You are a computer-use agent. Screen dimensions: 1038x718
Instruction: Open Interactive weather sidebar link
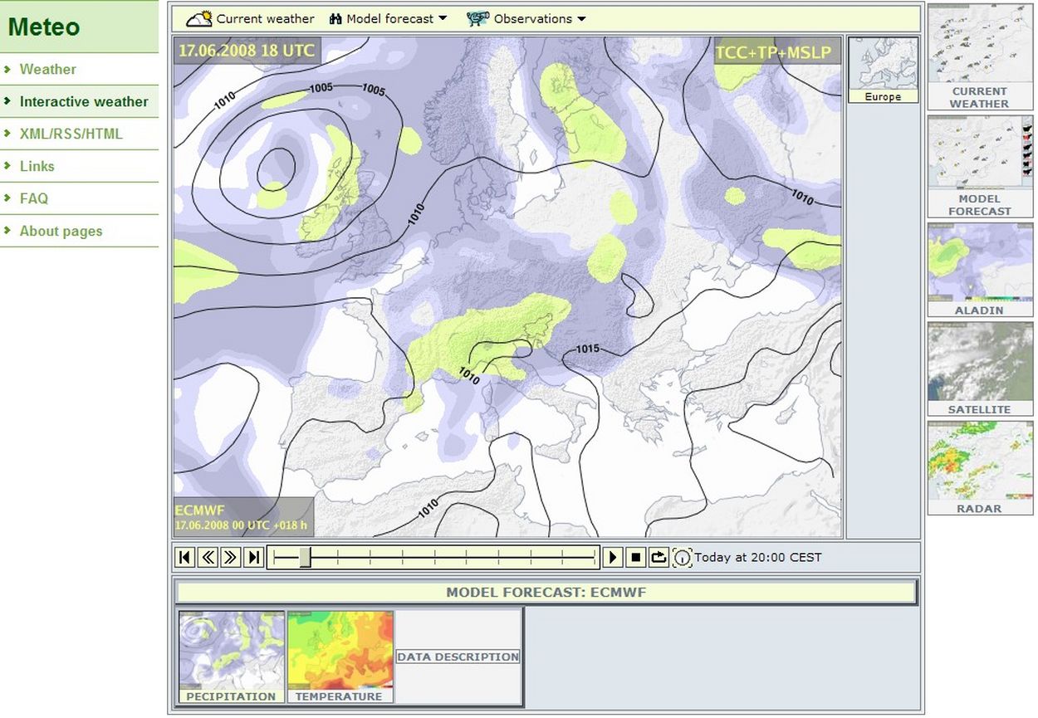coord(84,101)
